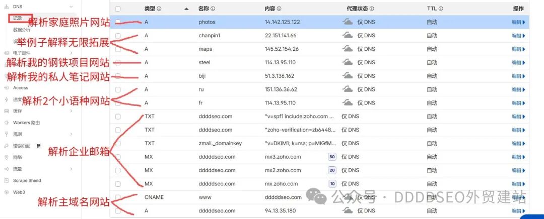Expand the 流量 sidebar section
The height and width of the screenshot is (219, 544).
point(71,169)
